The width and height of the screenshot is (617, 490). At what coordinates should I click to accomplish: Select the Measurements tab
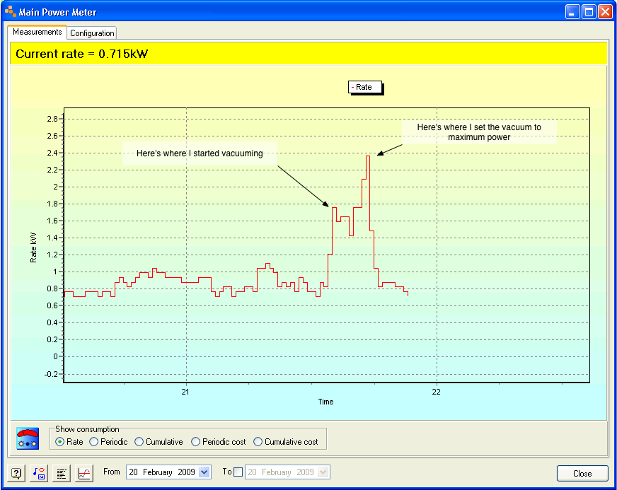point(38,32)
